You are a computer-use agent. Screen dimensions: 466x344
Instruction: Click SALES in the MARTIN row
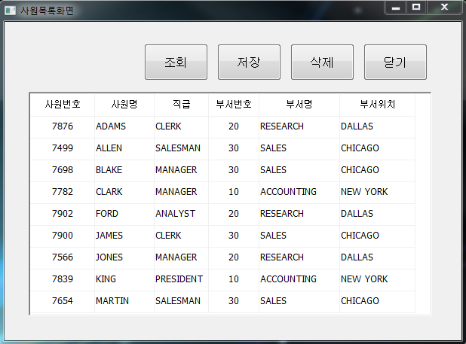coord(299,301)
